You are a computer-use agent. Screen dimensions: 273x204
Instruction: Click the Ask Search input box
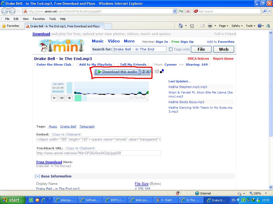[227, 11]
